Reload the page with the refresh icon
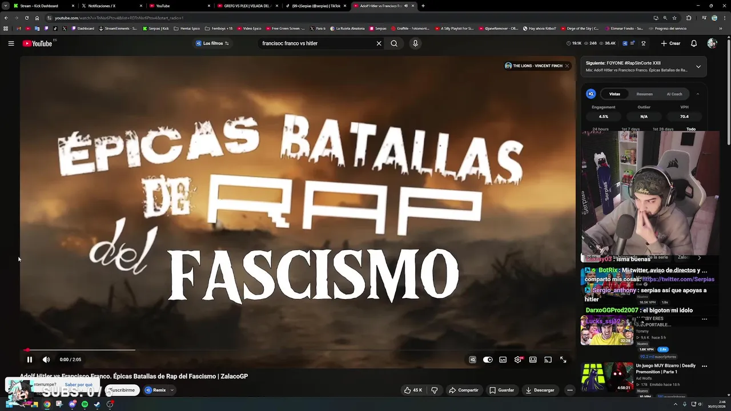 coord(26,18)
